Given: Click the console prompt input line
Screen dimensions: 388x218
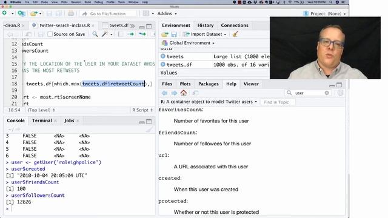Looking at the screenshot, I should (82, 208).
